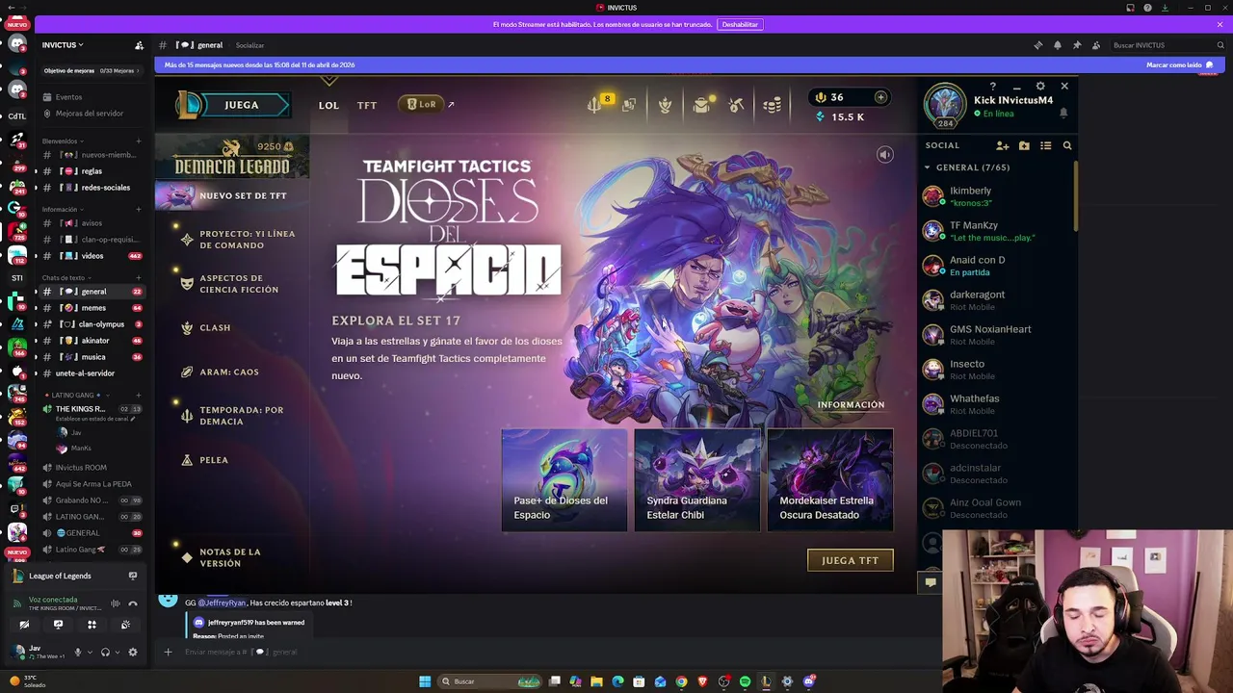Open Windows Start menu
The width and height of the screenshot is (1233, 693).
(x=425, y=681)
